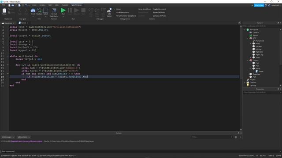Click the Undo arrow in quick access bar
282x158 pixels.
coord(26,5)
